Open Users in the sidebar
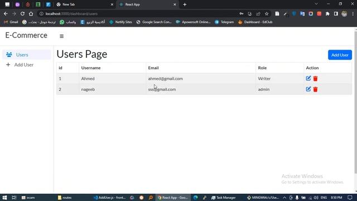357x201 pixels. coord(27,55)
